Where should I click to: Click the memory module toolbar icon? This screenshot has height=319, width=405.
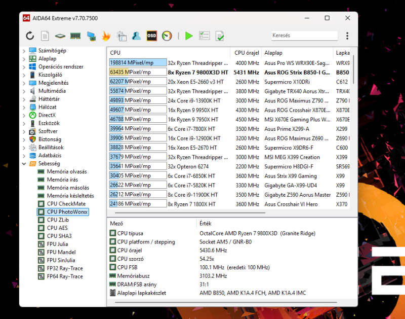click(x=75, y=36)
